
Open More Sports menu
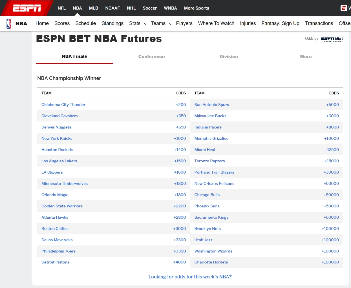197,8
